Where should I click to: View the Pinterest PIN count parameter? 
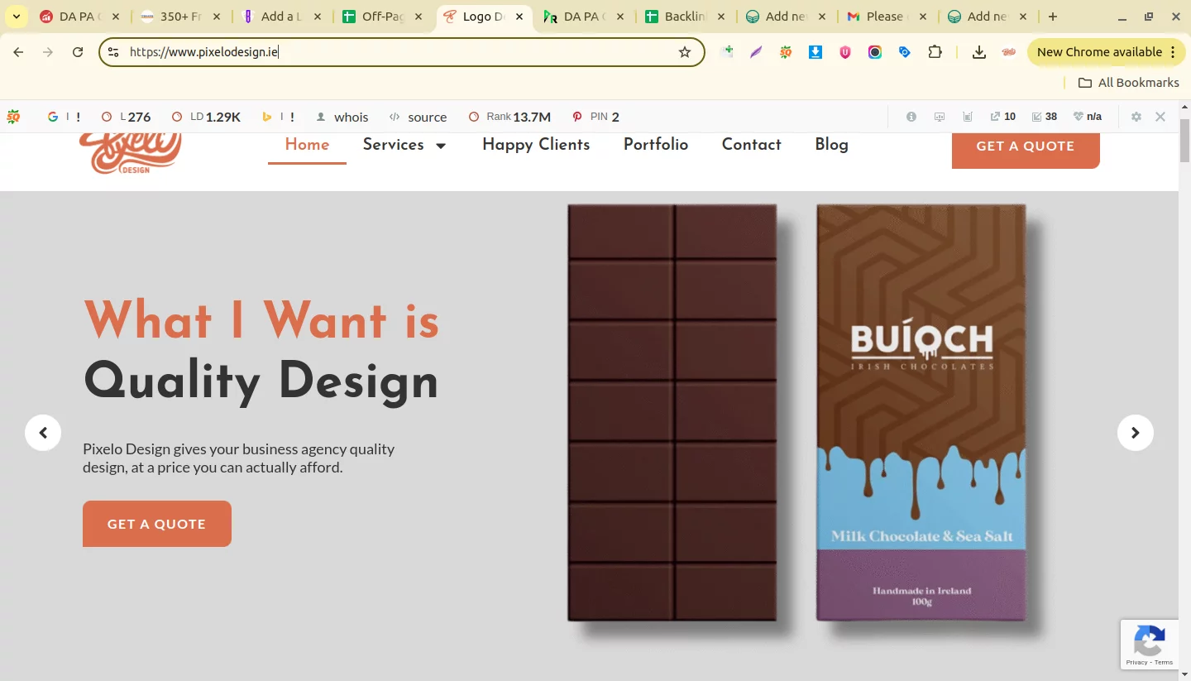[595, 117]
